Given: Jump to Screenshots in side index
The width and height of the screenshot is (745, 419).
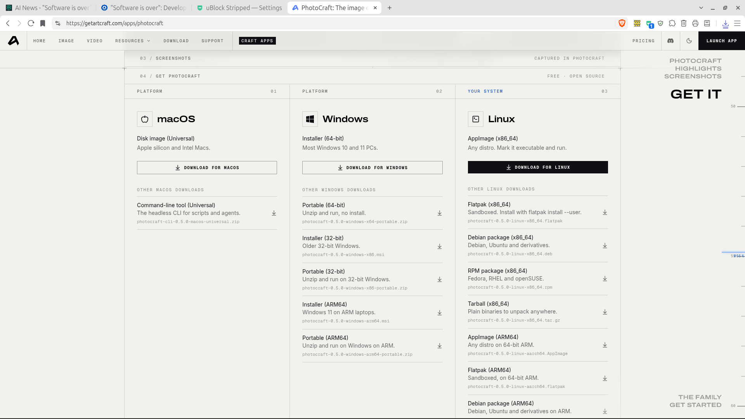Looking at the screenshot, I should 693,76.
